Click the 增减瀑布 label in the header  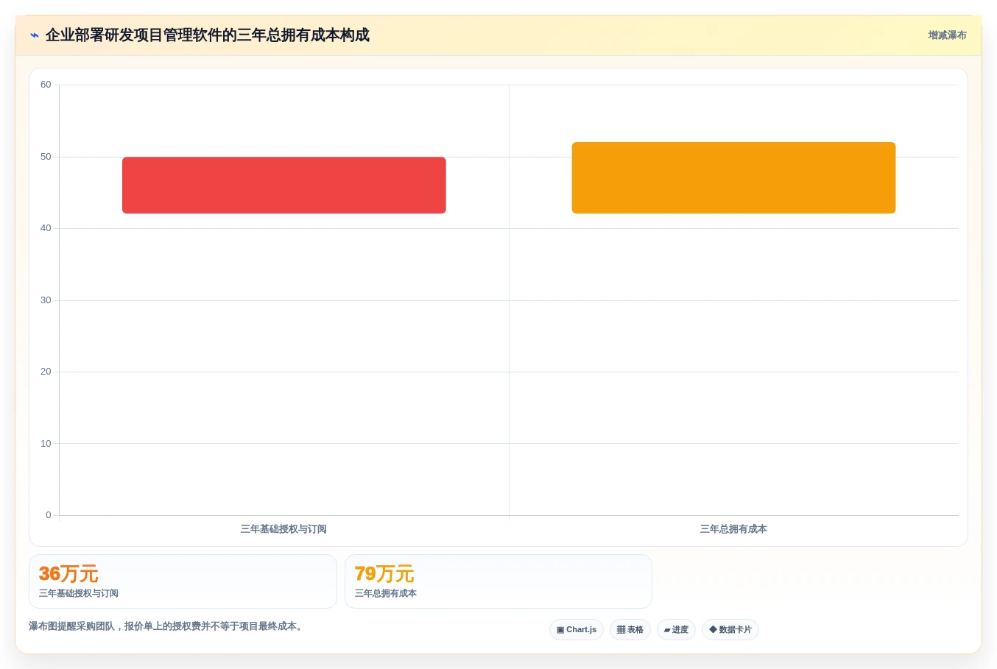pyautogui.click(x=947, y=35)
